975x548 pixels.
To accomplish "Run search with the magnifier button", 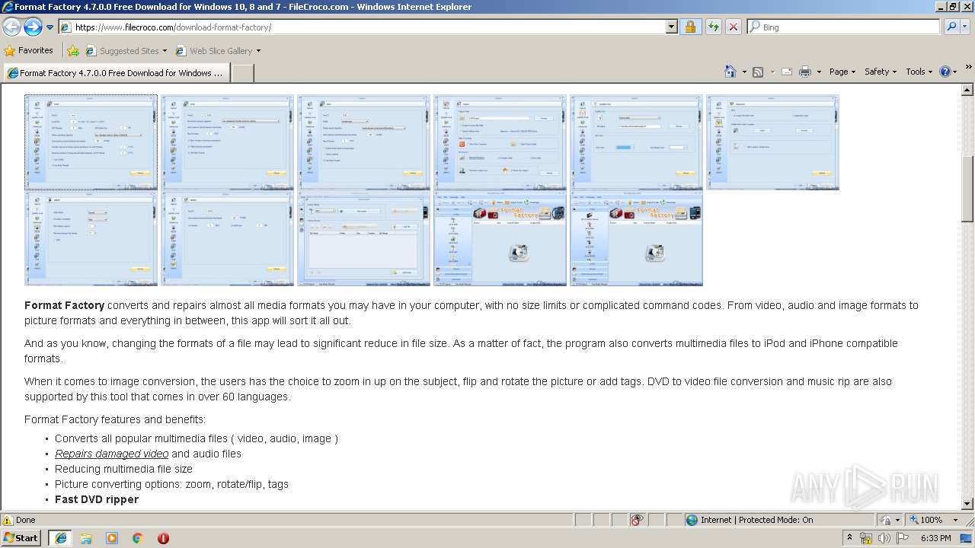I will (951, 27).
